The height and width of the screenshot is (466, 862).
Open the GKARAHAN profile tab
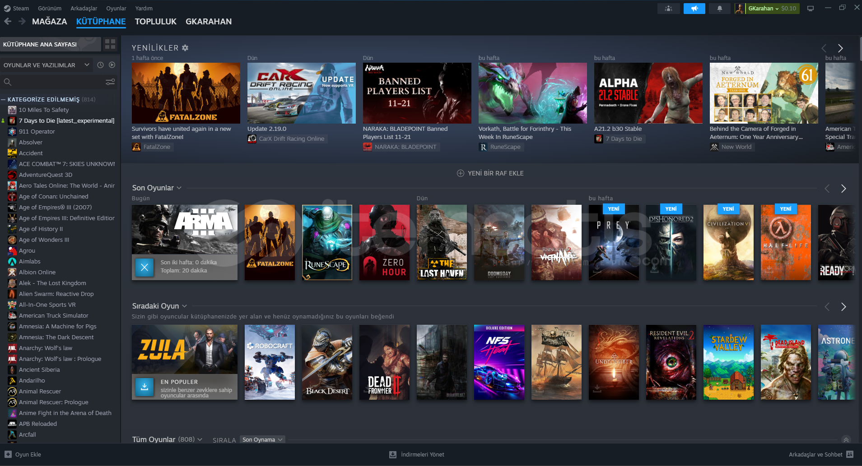209,21
